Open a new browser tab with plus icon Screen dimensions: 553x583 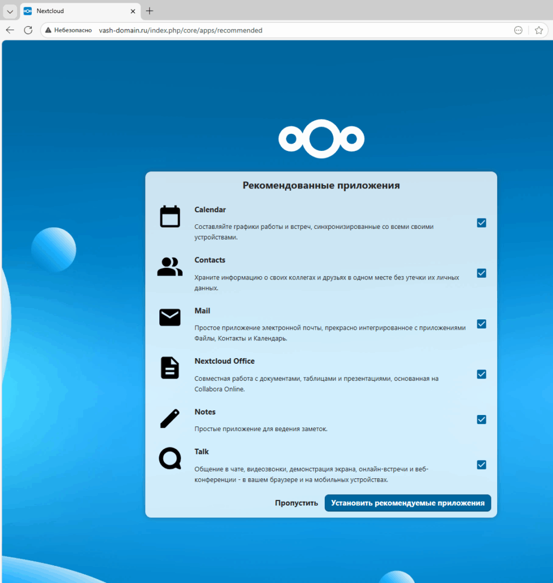[150, 11]
